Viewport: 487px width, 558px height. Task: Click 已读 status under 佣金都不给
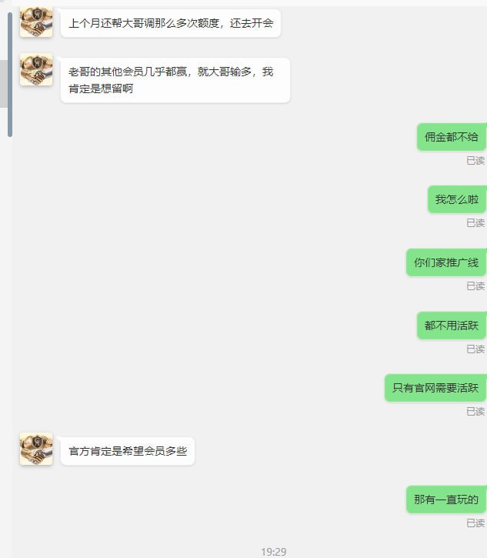[x=475, y=161]
